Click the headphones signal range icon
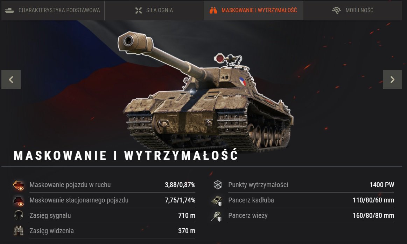This screenshot has height=244, width=407. [19, 215]
